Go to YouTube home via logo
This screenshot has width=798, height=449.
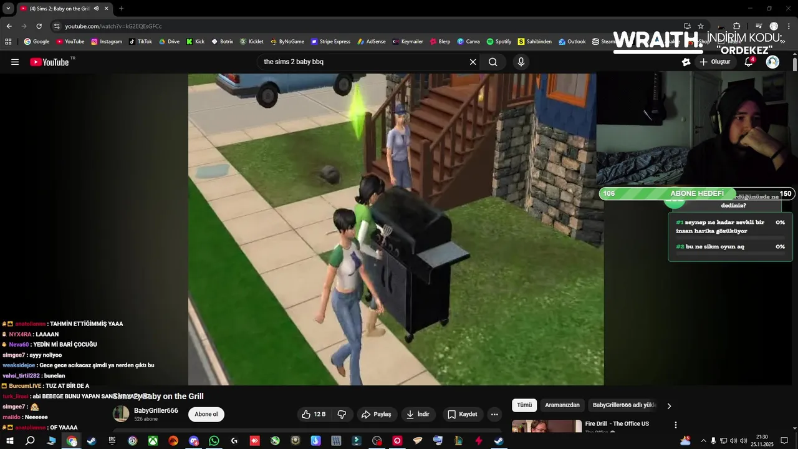click(x=50, y=62)
